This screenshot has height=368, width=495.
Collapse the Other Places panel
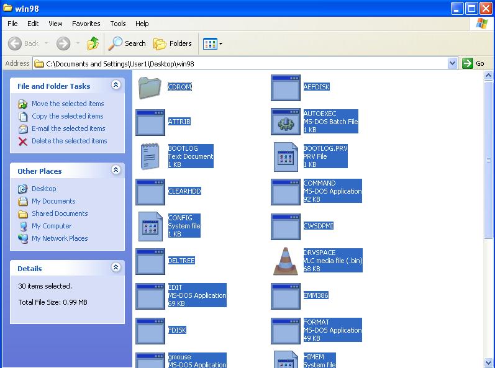(x=116, y=170)
